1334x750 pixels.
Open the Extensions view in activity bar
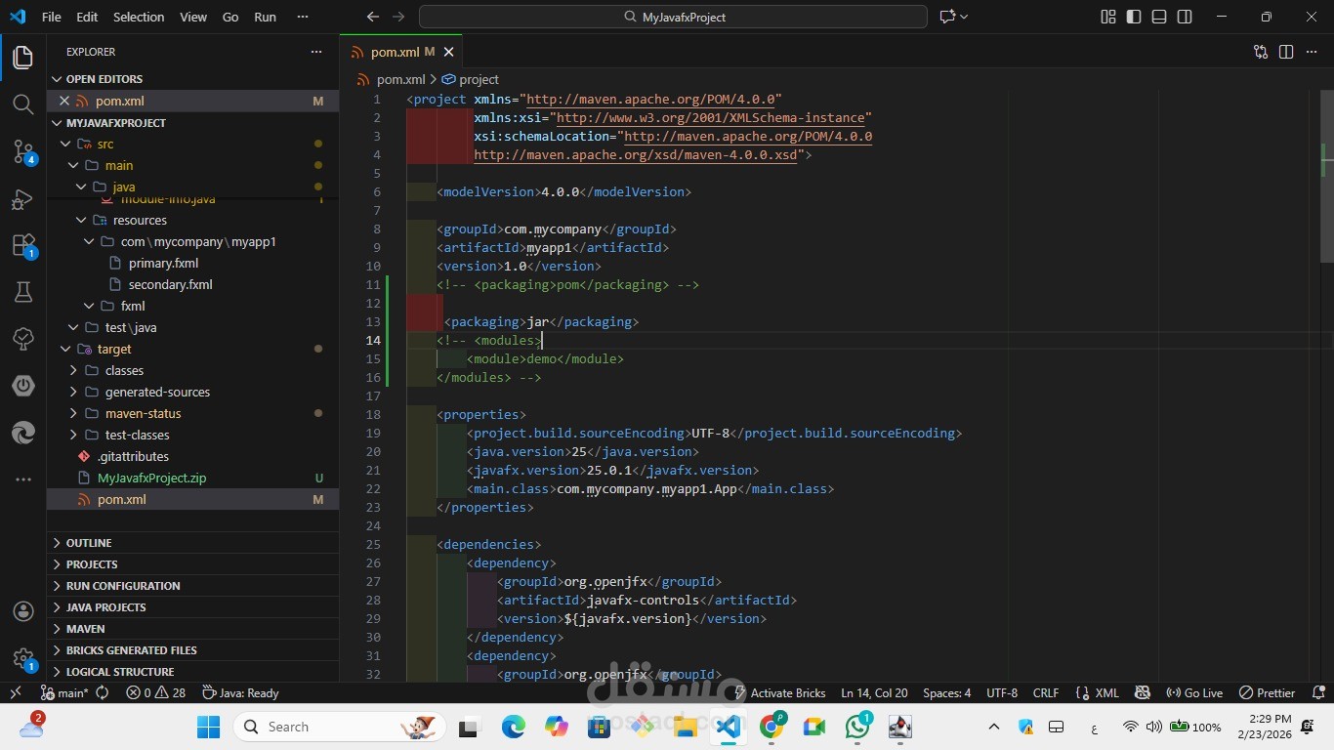23,244
